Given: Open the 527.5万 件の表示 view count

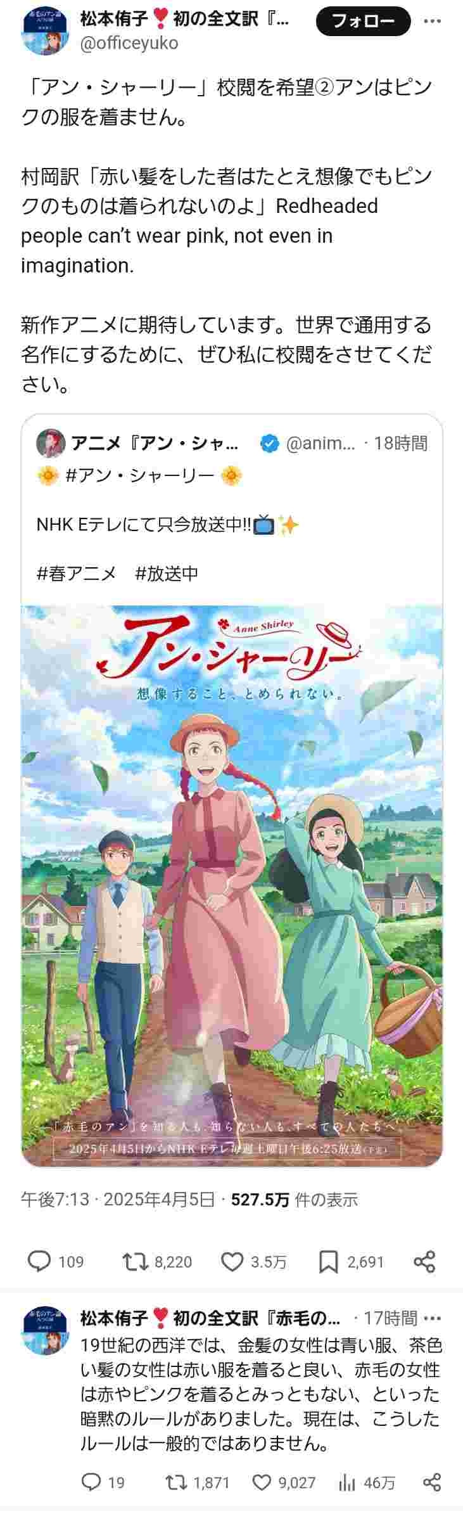Looking at the screenshot, I should [x=295, y=1199].
